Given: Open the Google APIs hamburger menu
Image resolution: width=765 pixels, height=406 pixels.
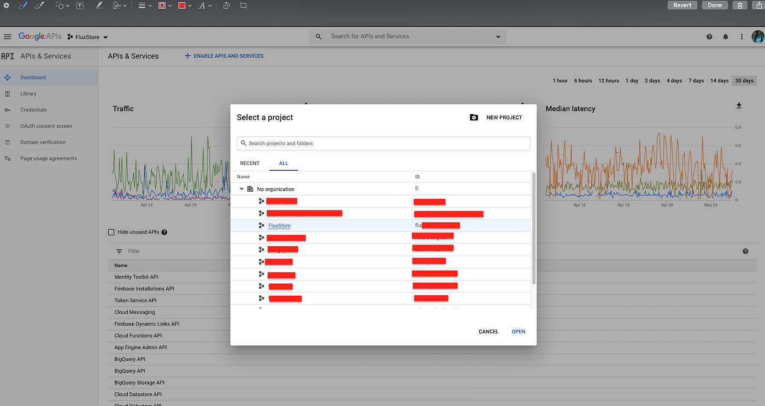Looking at the screenshot, I should tap(7, 37).
